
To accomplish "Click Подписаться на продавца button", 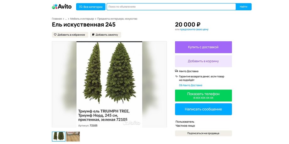I will (x=203, y=133).
